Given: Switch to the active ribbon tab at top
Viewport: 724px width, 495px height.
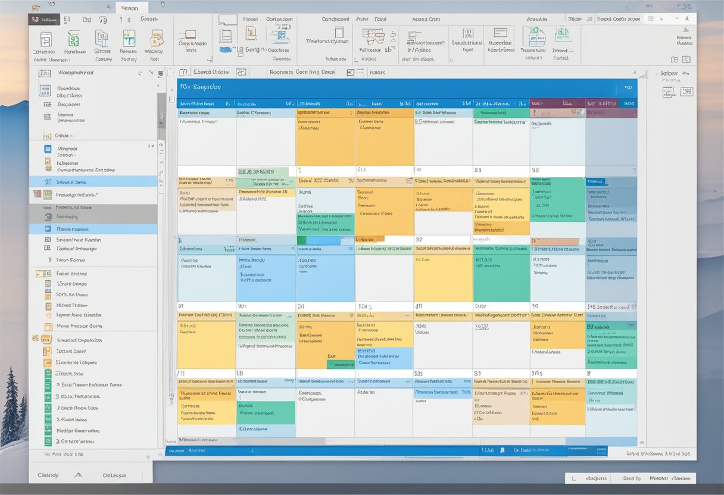Looking at the screenshot, I should point(132,8).
